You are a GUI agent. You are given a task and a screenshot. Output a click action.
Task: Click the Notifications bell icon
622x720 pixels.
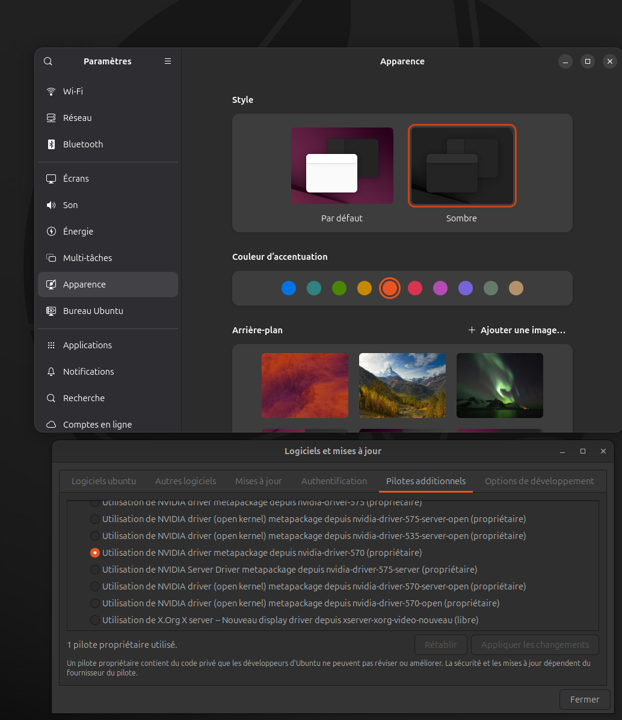[x=51, y=372]
